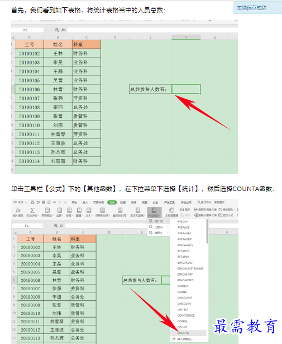Select the empty green-bordered cell in upper sheet

tap(186, 89)
